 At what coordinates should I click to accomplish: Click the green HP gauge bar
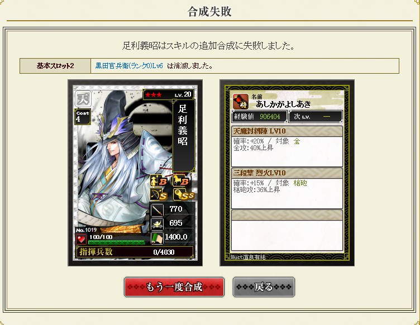point(117,242)
